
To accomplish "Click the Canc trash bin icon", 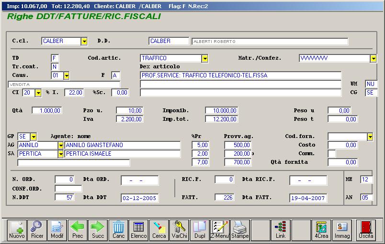I will [118, 230].
